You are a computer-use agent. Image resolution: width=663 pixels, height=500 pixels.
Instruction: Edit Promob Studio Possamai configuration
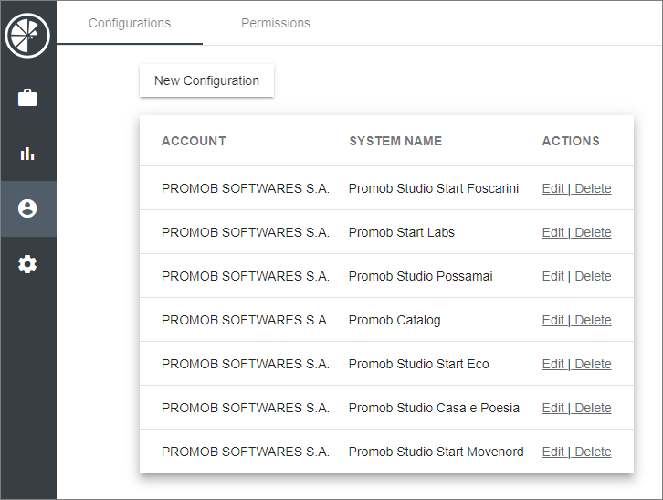click(553, 276)
